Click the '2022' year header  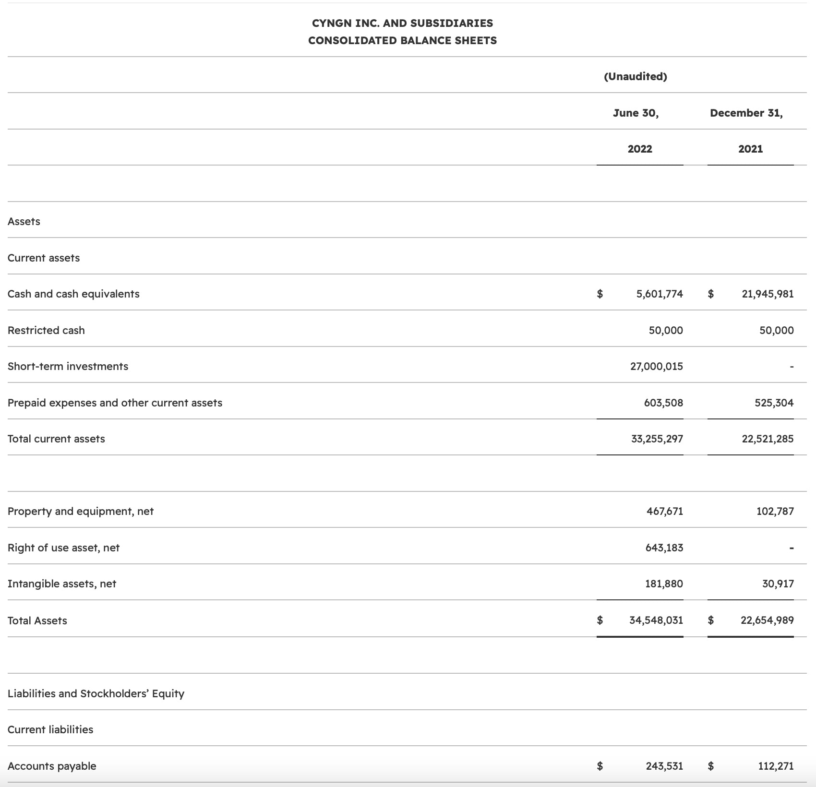click(x=640, y=149)
